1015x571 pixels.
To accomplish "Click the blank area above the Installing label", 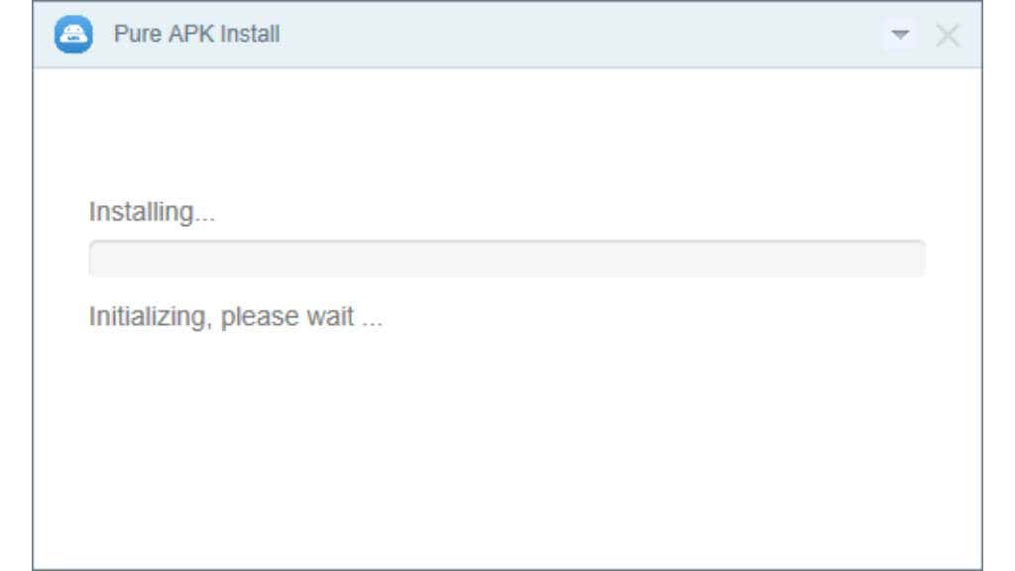I will click(x=507, y=130).
